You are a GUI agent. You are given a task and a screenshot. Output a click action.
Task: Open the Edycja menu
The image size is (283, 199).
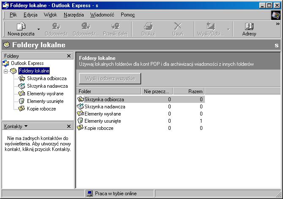coord(30,15)
